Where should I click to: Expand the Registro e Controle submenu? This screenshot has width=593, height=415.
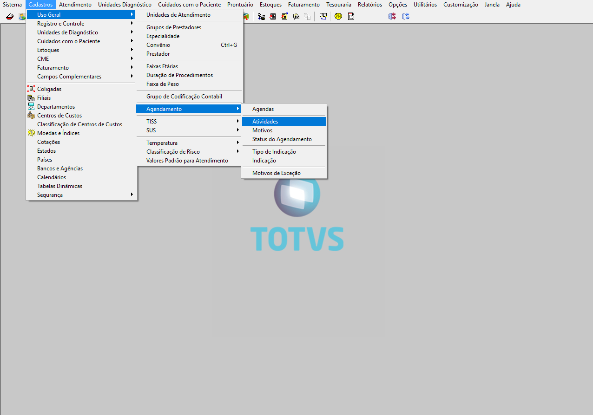(81, 24)
